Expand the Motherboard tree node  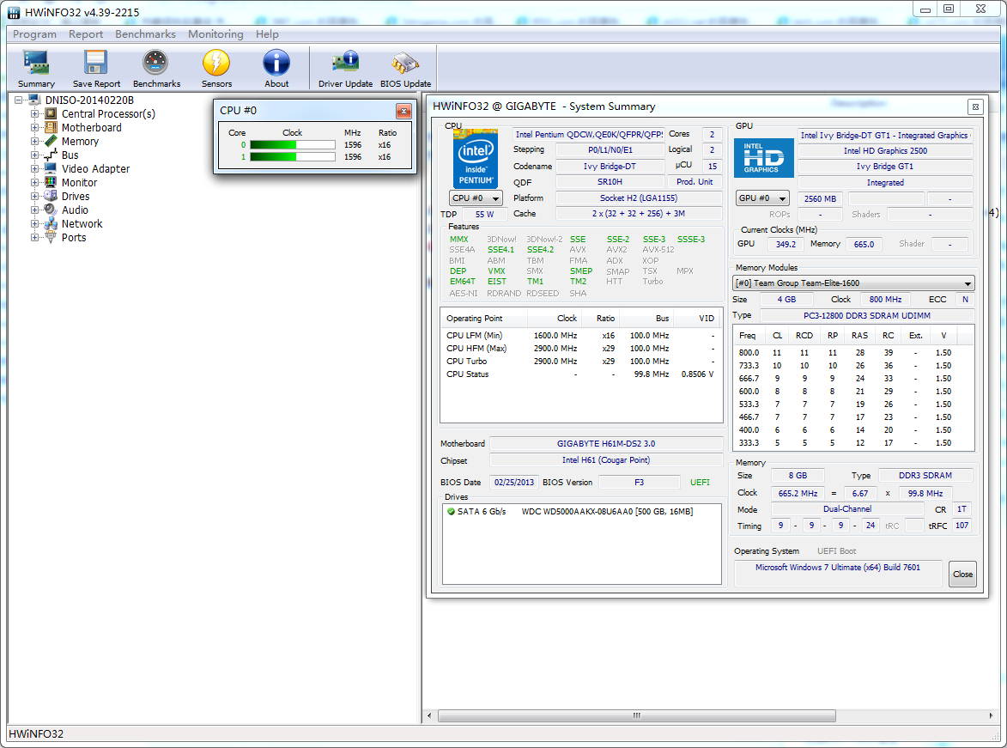click(34, 127)
